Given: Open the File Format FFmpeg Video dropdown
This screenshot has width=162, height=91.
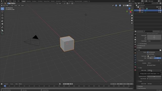Looking at the screenshot, I should click(x=154, y=56).
